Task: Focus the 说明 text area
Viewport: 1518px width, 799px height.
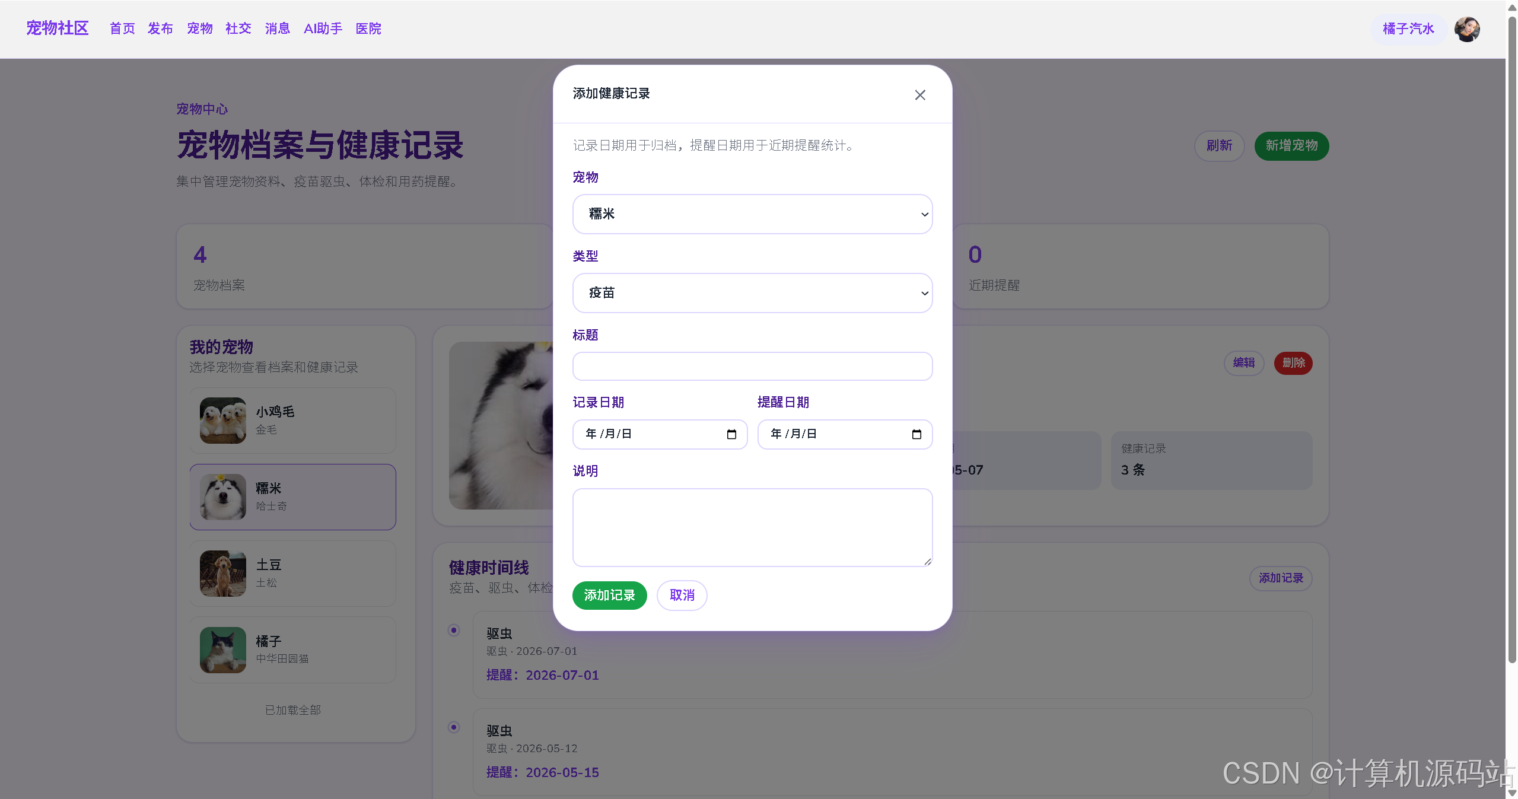Action: coord(752,527)
